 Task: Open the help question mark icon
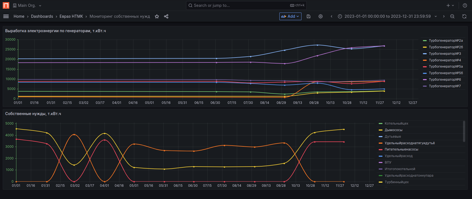[465, 5]
